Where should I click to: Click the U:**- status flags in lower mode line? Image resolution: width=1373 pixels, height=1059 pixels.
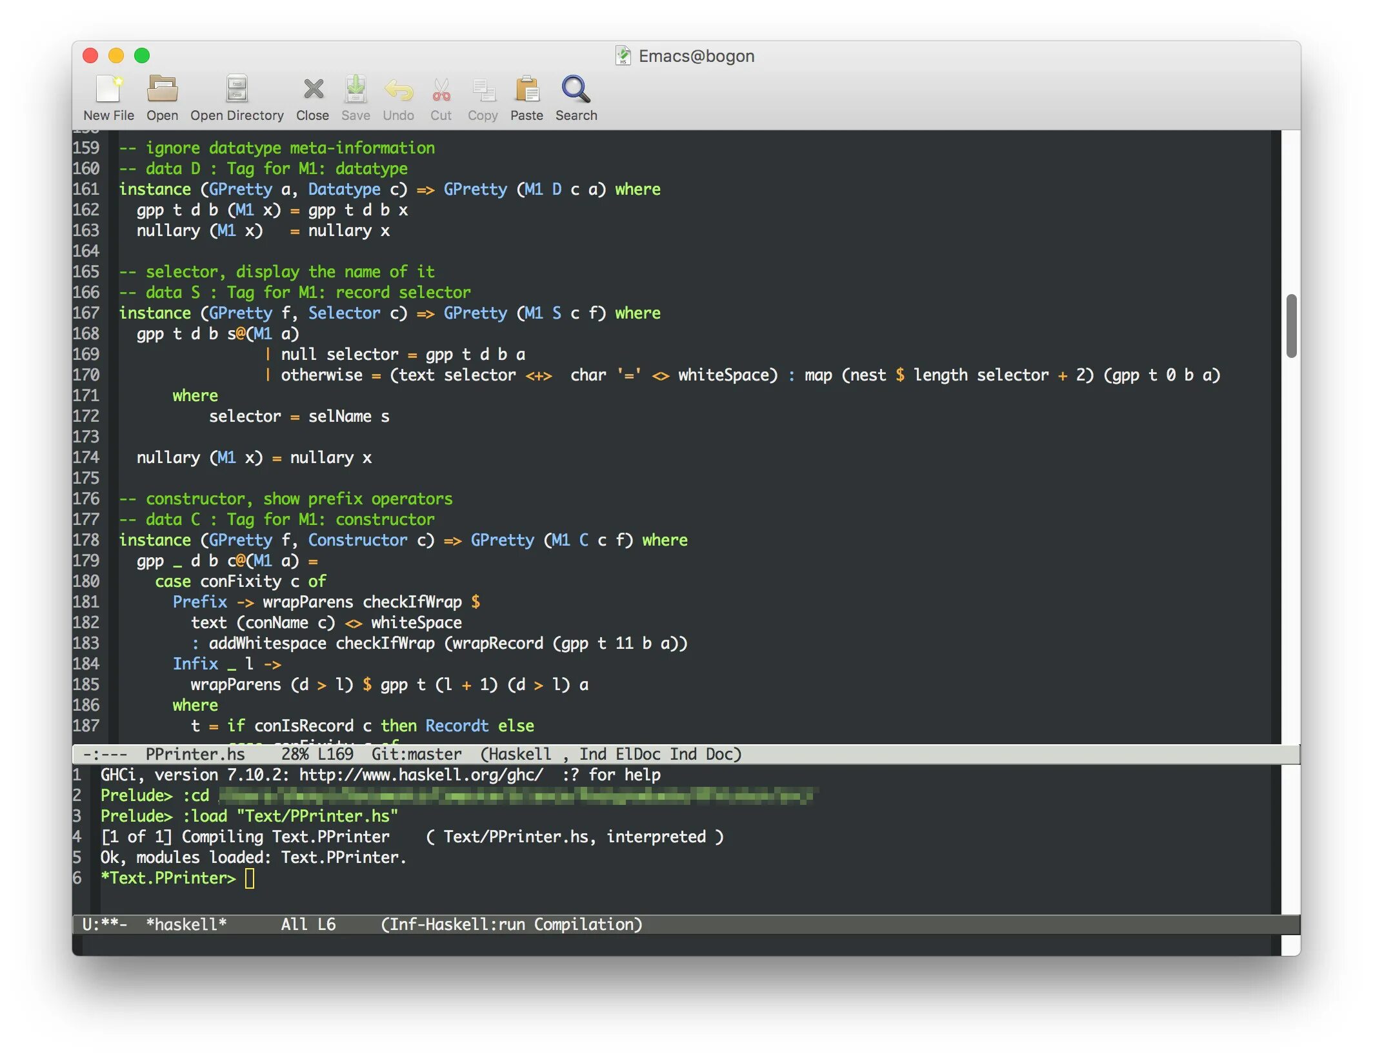pos(105,924)
